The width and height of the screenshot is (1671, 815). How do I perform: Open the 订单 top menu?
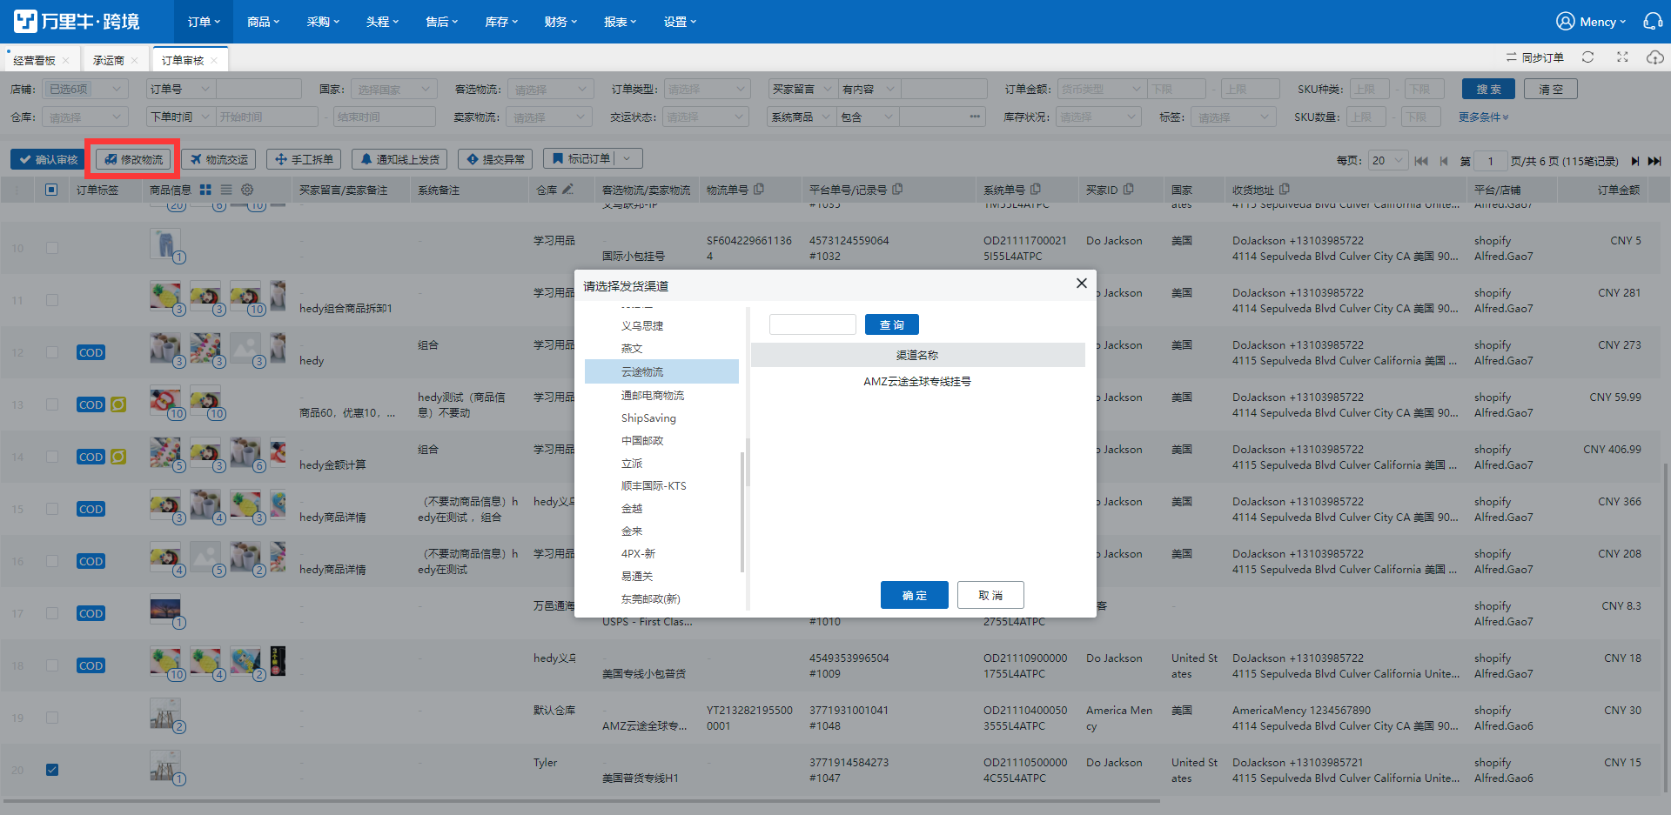(x=205, y=22)
